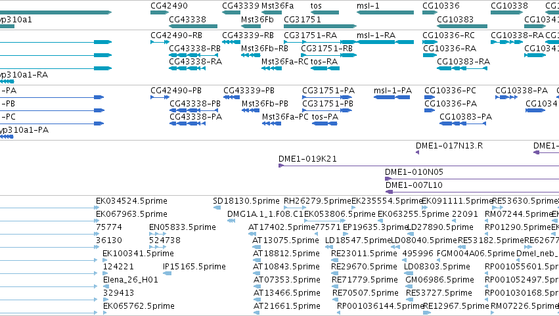Click the RE29670.5prime EST label
The height and width of the screenshot is (316, 559).
364,267
